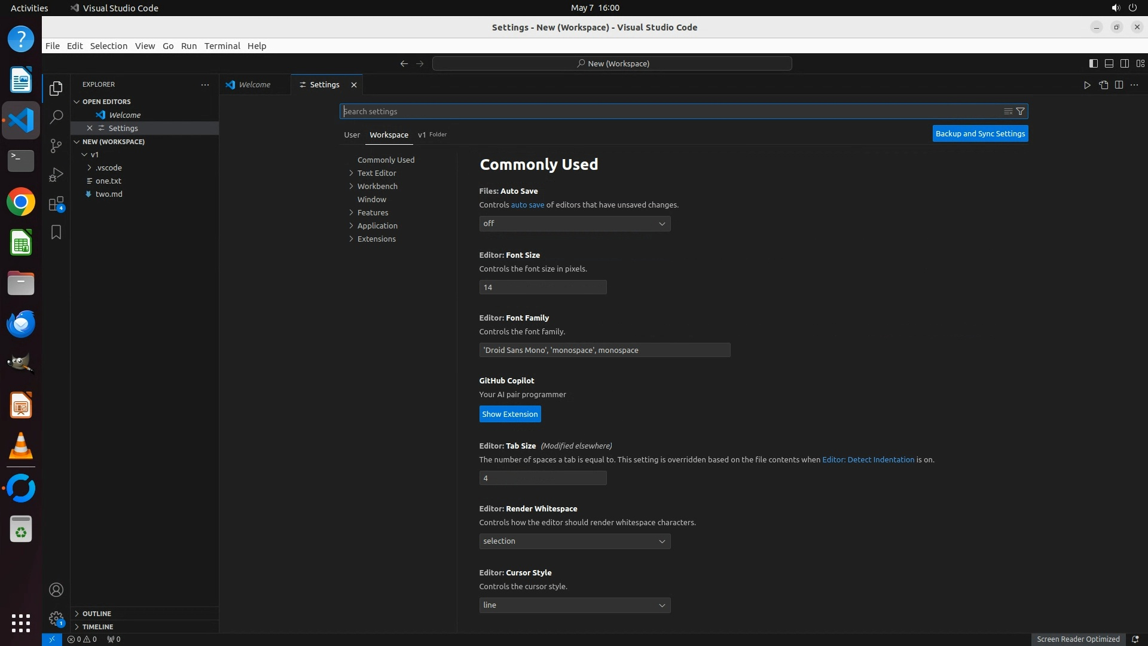The image size is (1148, 646).
Task: Open the Search view in activity bar
Action: coord(56,117)
